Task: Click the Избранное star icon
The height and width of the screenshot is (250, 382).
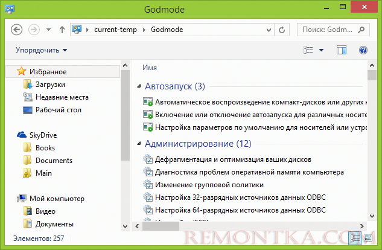Action: point(22,71)
